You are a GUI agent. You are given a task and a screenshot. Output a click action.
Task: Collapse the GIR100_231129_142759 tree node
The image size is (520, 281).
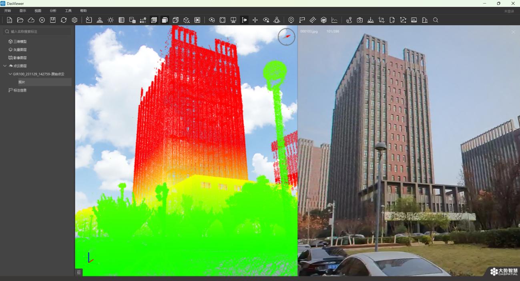click(10, 74)
